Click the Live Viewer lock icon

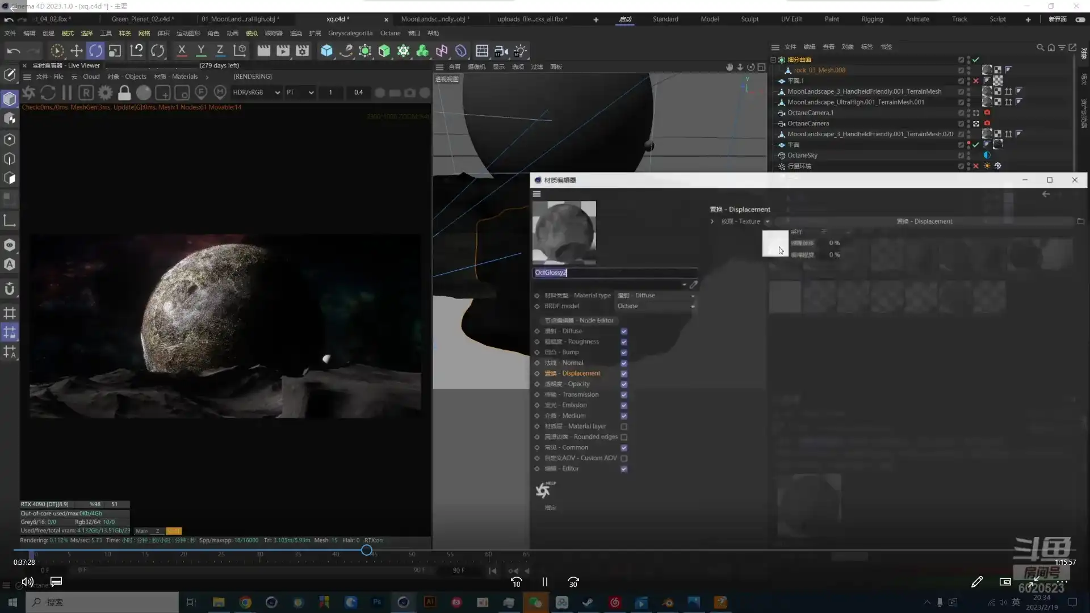124,93
